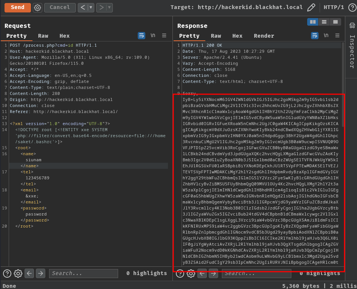Go to next Request search match
The width and height of the screenshot is (357, 289).
click(40, 273)
